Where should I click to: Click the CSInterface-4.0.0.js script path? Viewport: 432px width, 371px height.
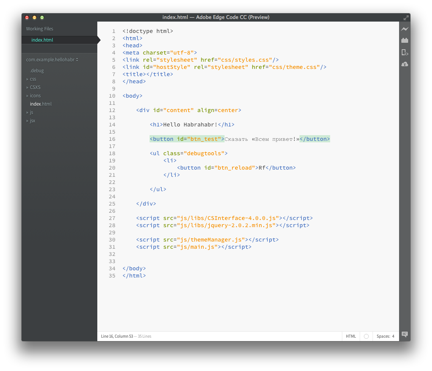228,218
